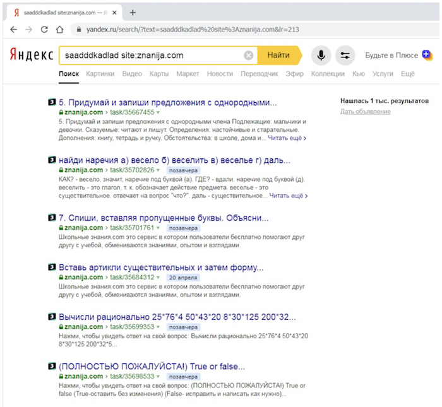Open the Кью tab
Viewport: 442px width, 407px height.
pyautogui.click(x=359, y=74)
